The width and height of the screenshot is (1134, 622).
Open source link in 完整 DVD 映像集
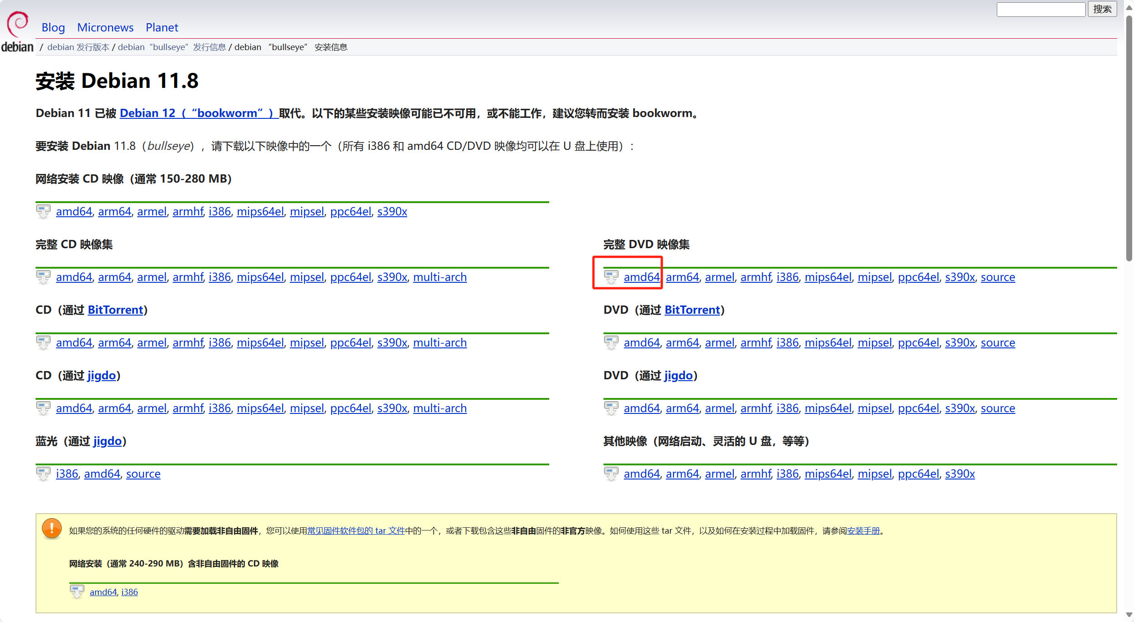[x=998, y=277]
